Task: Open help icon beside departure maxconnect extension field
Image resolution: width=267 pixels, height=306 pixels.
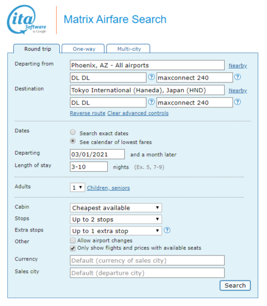Action: click(x=238, y=77)
